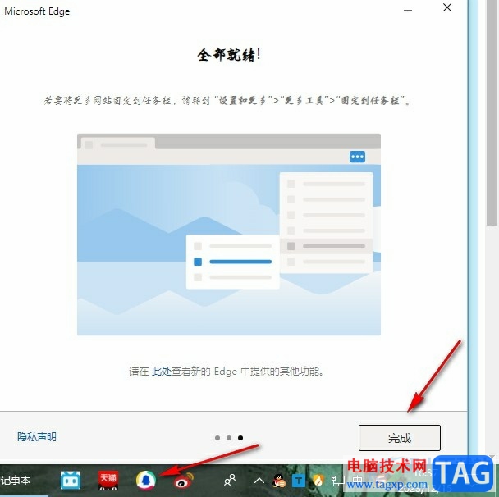Open the Bilibili icon on the taskbar
The height and width of the screenshot is (497, 499).
[x=71, y=480]
